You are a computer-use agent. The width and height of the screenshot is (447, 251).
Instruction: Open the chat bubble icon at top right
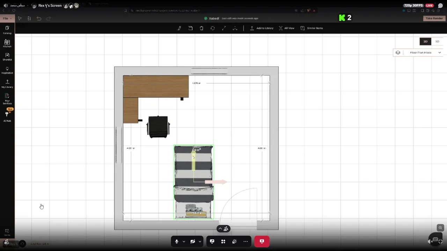pyautogui.click(x=440, y=6)
